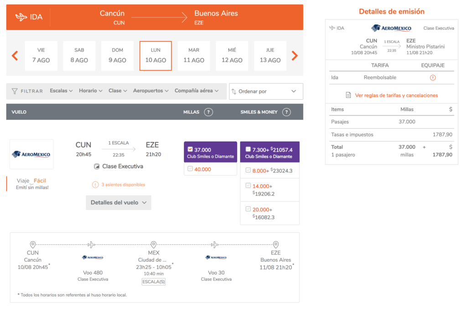467x310 pixels.
Task: Click the small IDA plane icon in details panel
Action: point(332,28)
